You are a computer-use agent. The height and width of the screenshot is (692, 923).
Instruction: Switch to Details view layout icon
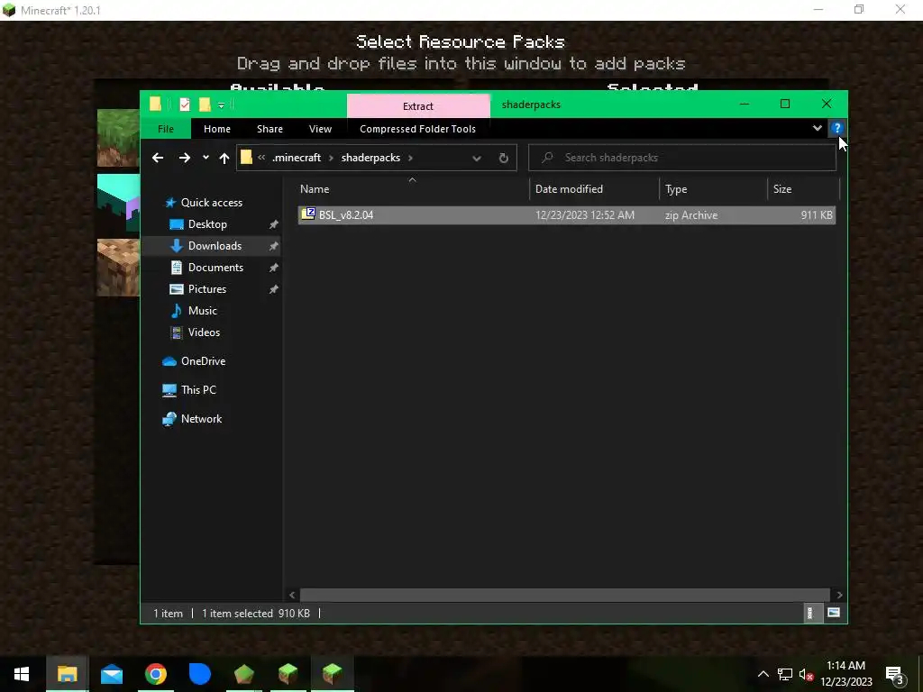[810, 613]
